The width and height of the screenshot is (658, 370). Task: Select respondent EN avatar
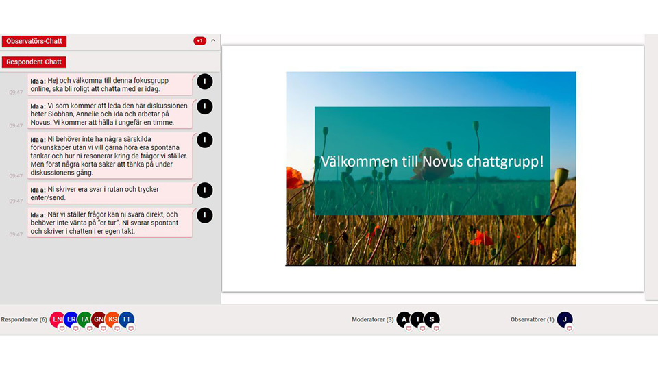(x=57, y=319)
